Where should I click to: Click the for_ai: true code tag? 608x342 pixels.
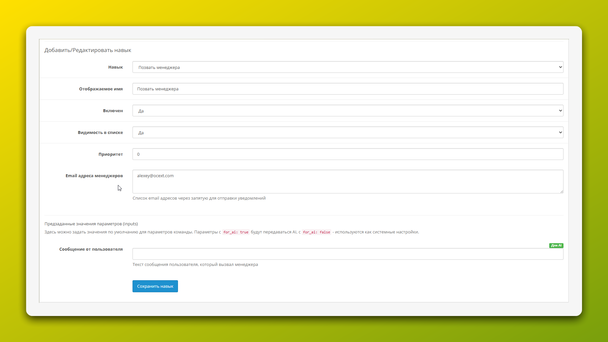[236, 232]
